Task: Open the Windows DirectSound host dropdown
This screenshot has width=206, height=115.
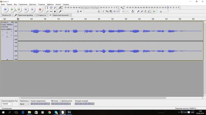Action: tap(7, 15)
